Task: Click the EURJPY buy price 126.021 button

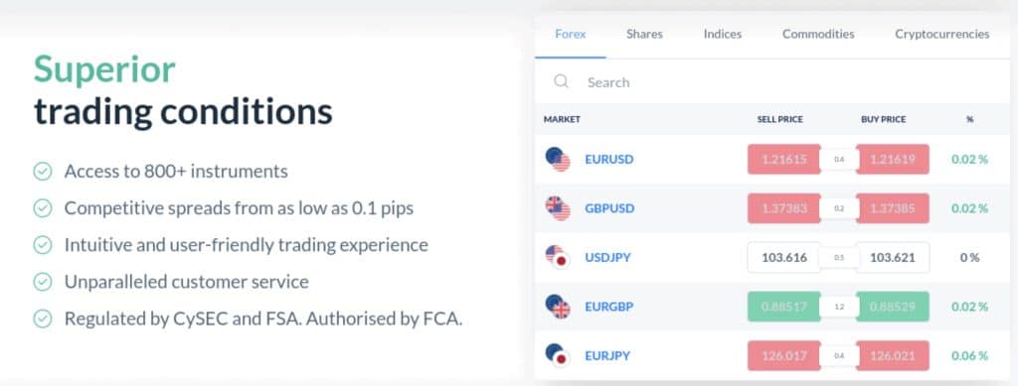Action: click(x=893, y=355)
